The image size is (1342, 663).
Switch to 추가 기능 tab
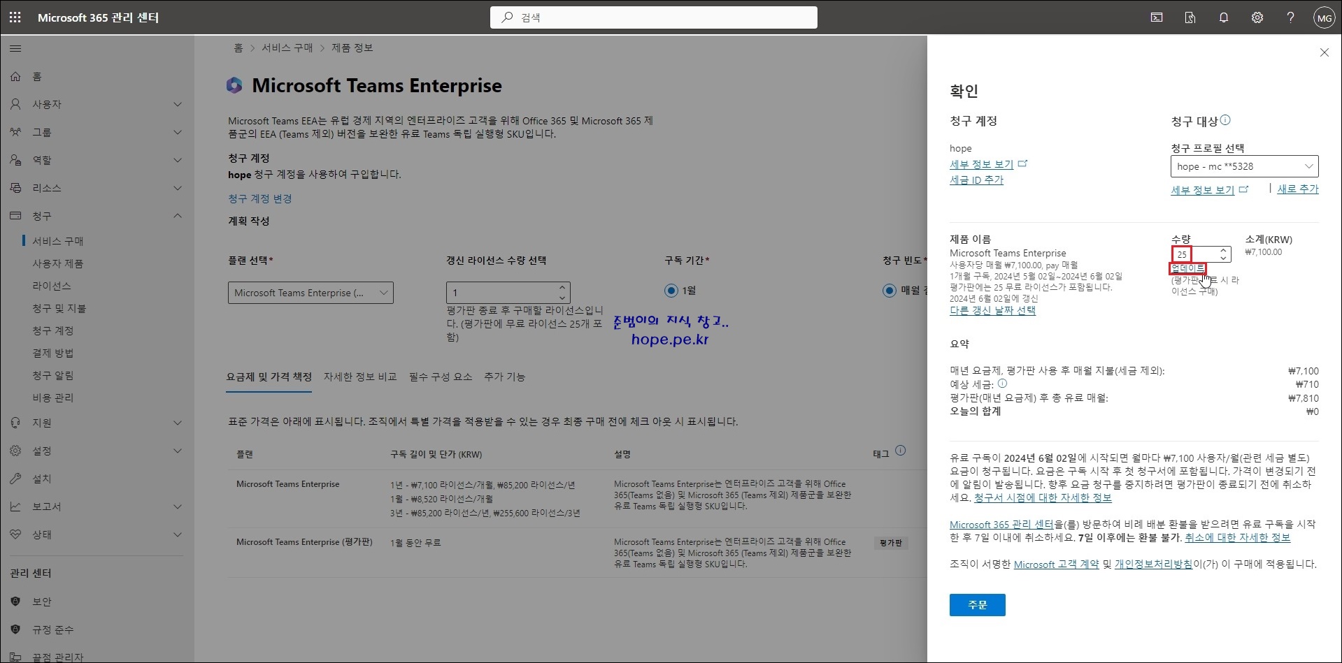click(x=504, y=377)
